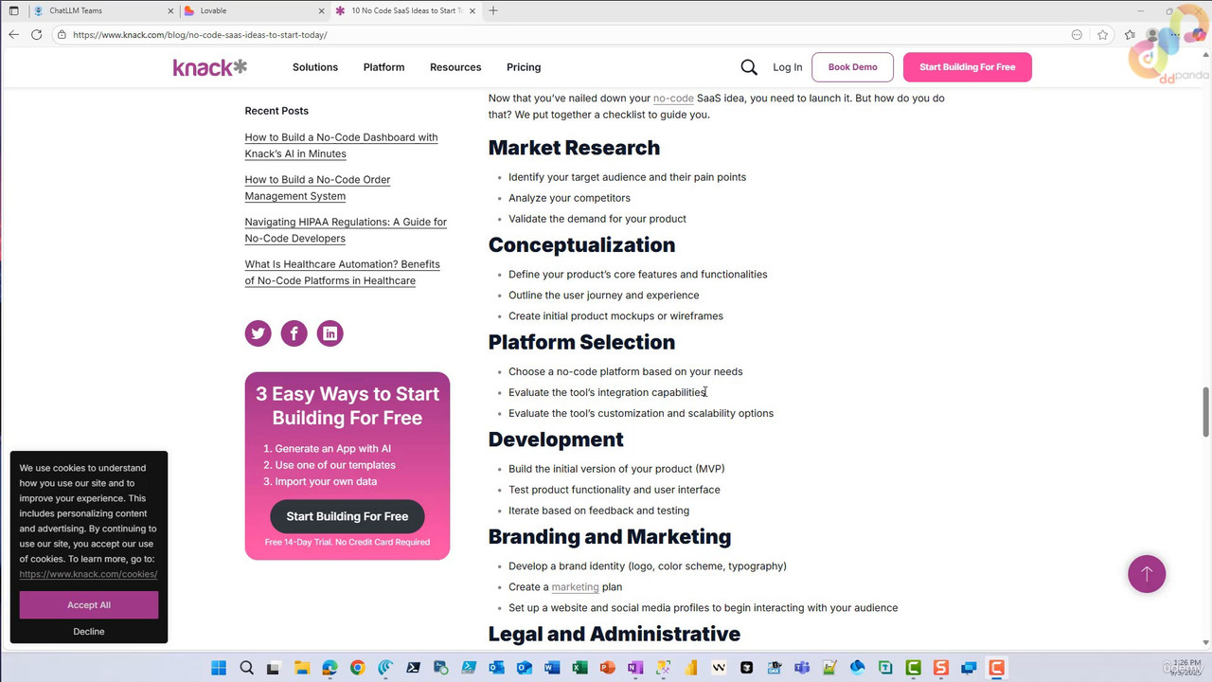
Task: Click the Development heading
Action: point(556,440)
